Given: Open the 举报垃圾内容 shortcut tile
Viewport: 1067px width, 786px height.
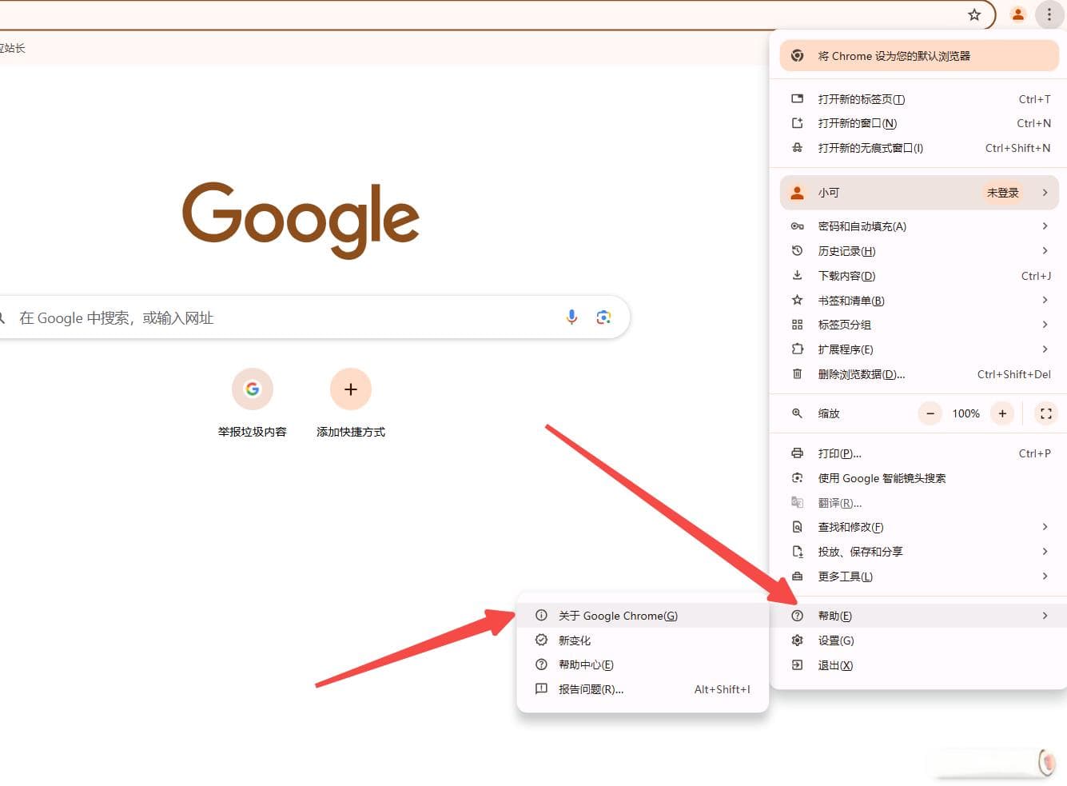Looking at the screenshot, I should [253, 403].
